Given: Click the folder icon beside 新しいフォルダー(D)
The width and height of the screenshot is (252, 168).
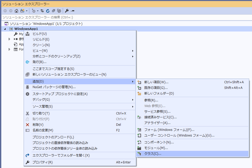Looking at the screenshot, I should tap(139, 93).
